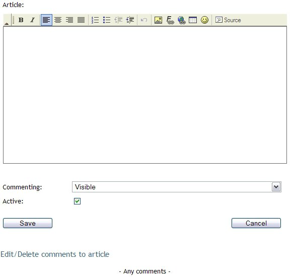
Task: Center align the article text
Action: tap(58, 20)
